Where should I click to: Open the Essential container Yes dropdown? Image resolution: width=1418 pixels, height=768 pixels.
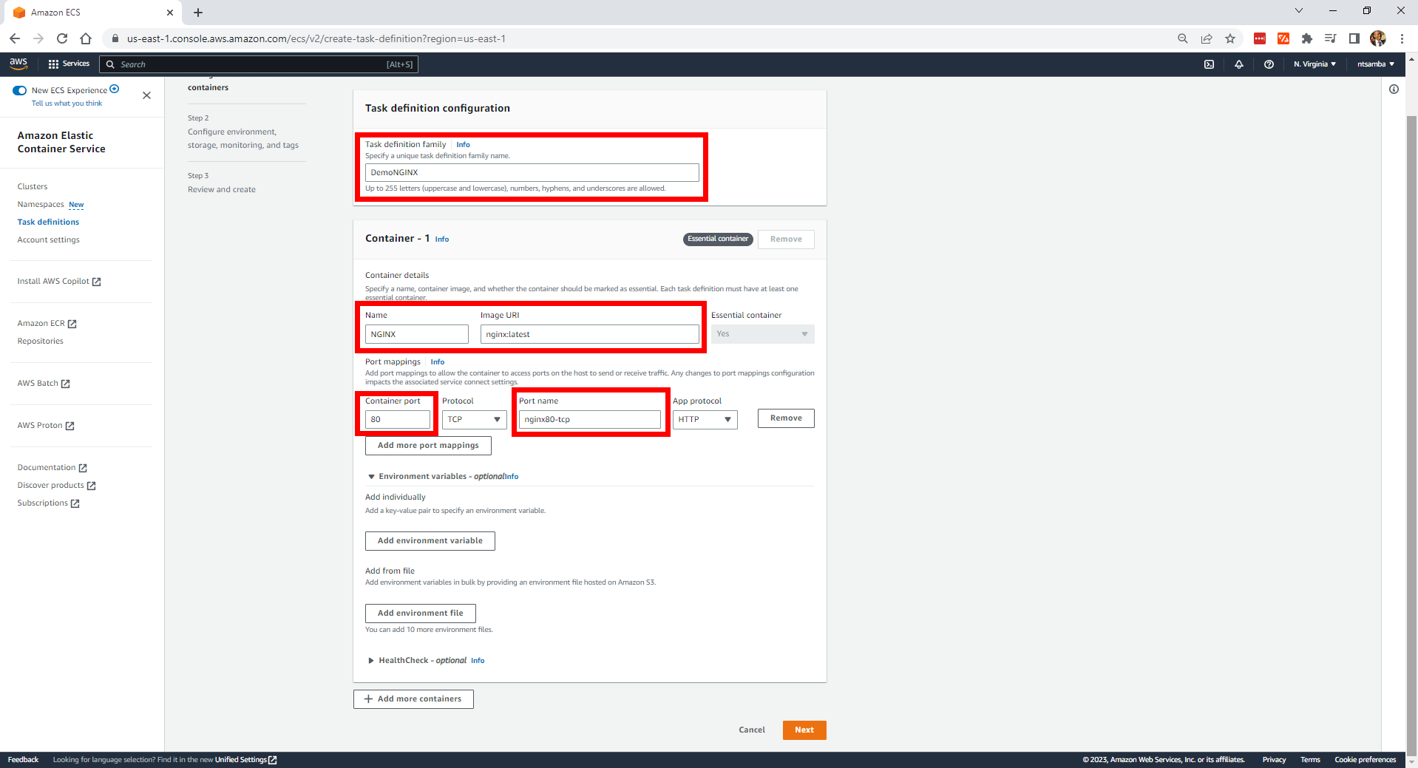[762, 334]
